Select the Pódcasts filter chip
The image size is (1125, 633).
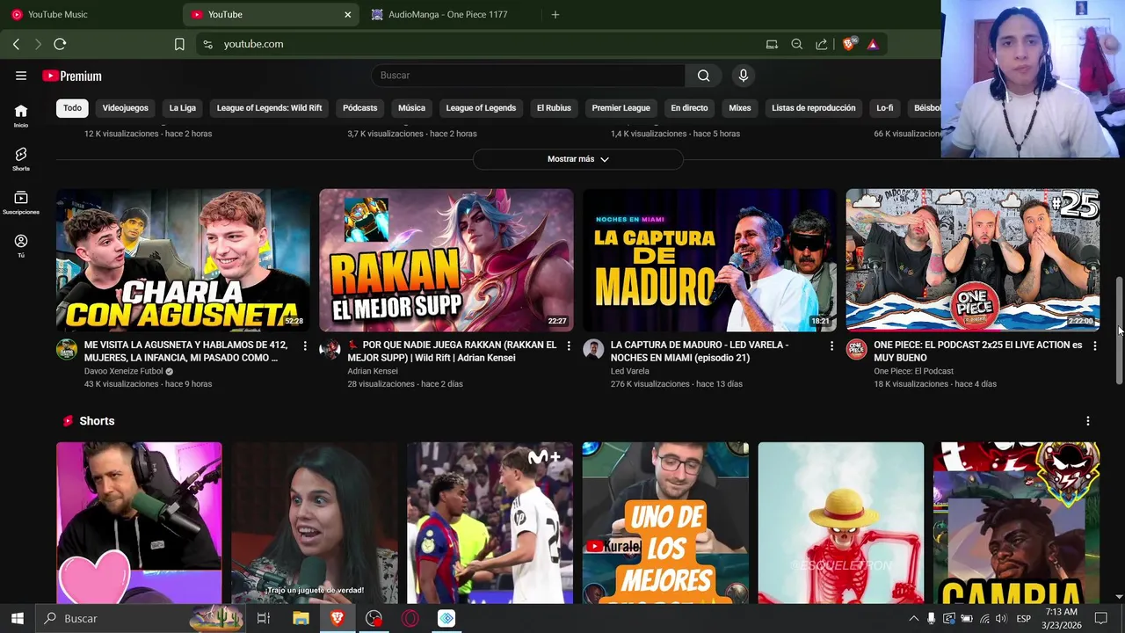(x=360, y=108)
